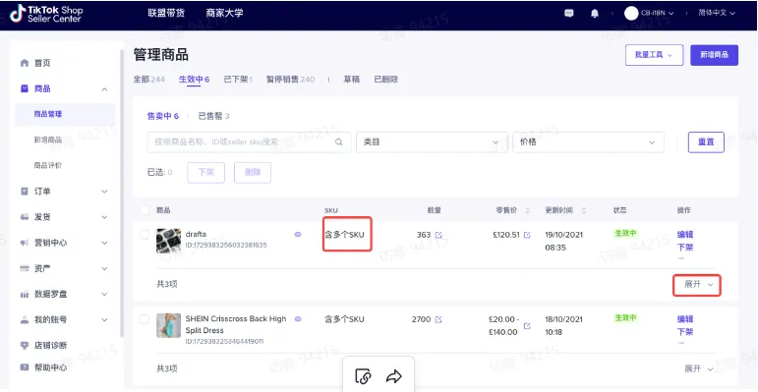The image size is (758, 392).
Task: Click the 订单 orders icon in sidebar
Action: pyautogui.click(x=25, y=192)
